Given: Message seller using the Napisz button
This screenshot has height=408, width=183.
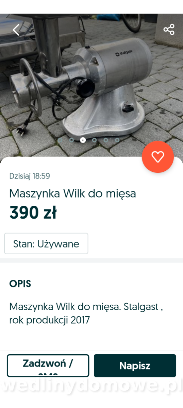Looking at the screenshot, I should point(135,365).
